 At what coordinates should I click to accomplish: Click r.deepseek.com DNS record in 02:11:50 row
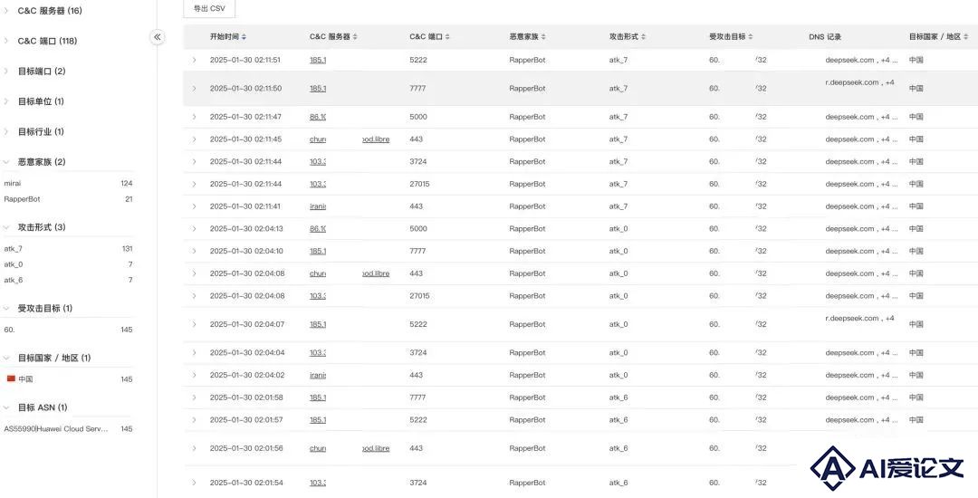click(860, 82)
